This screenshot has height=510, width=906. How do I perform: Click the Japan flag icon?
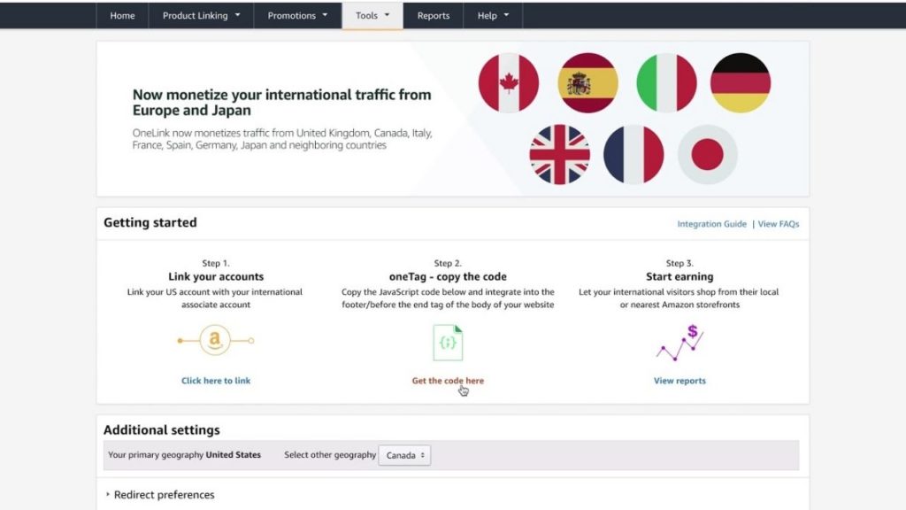coord(707,152)
